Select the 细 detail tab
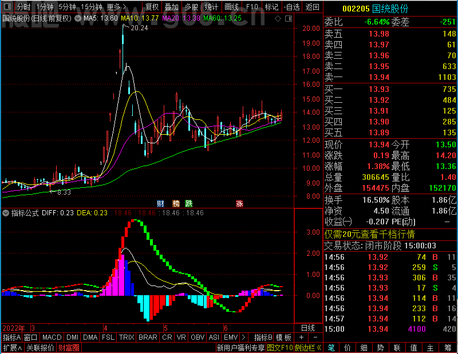Screen dimensions: 458x354 [364, 348]
